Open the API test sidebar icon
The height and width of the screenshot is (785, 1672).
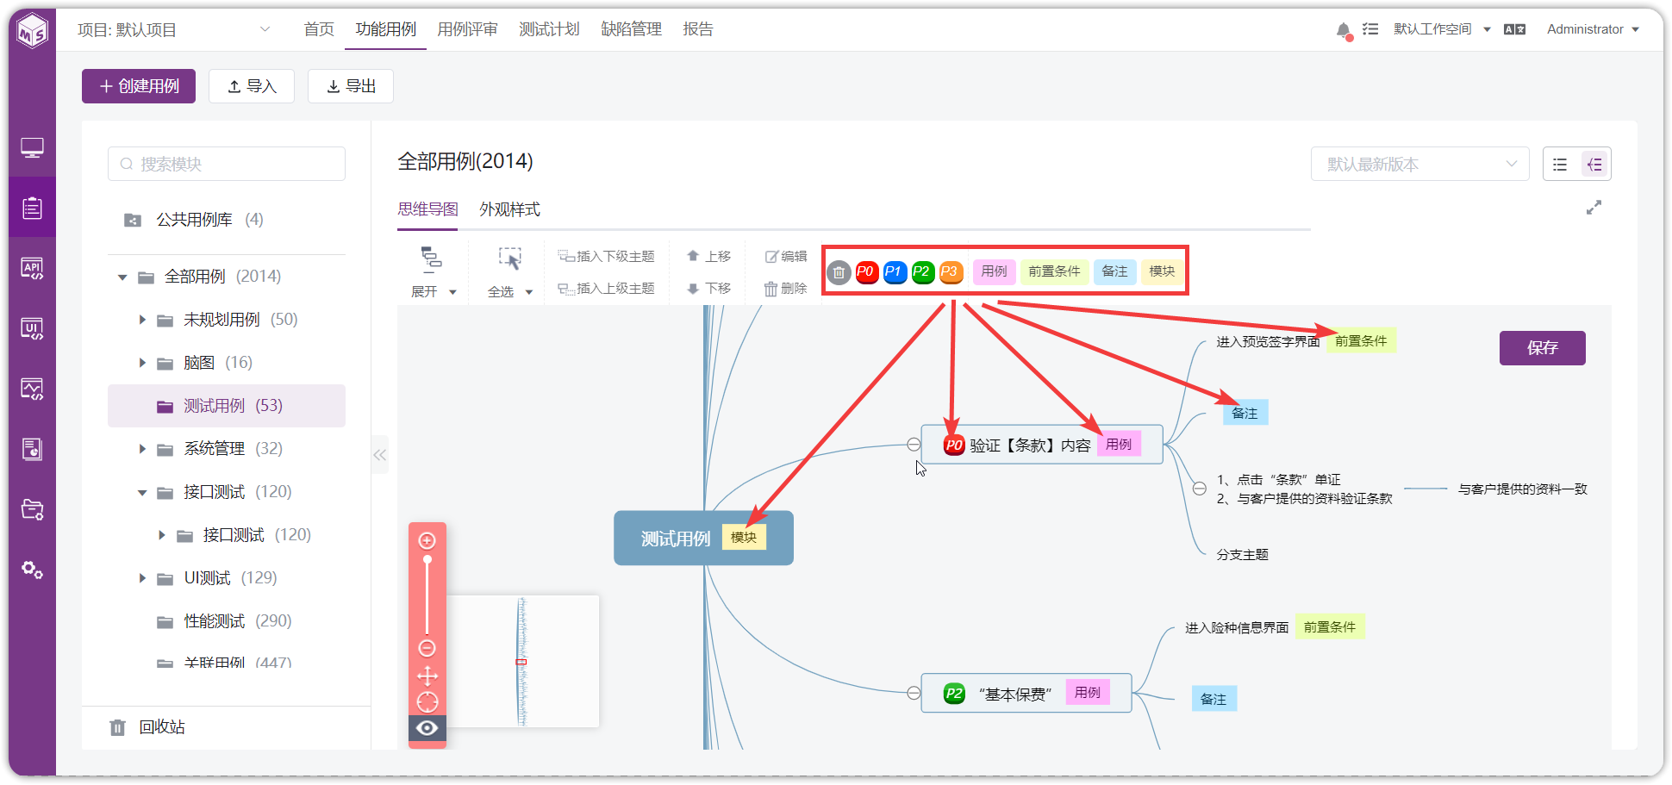tap(33, 268)
